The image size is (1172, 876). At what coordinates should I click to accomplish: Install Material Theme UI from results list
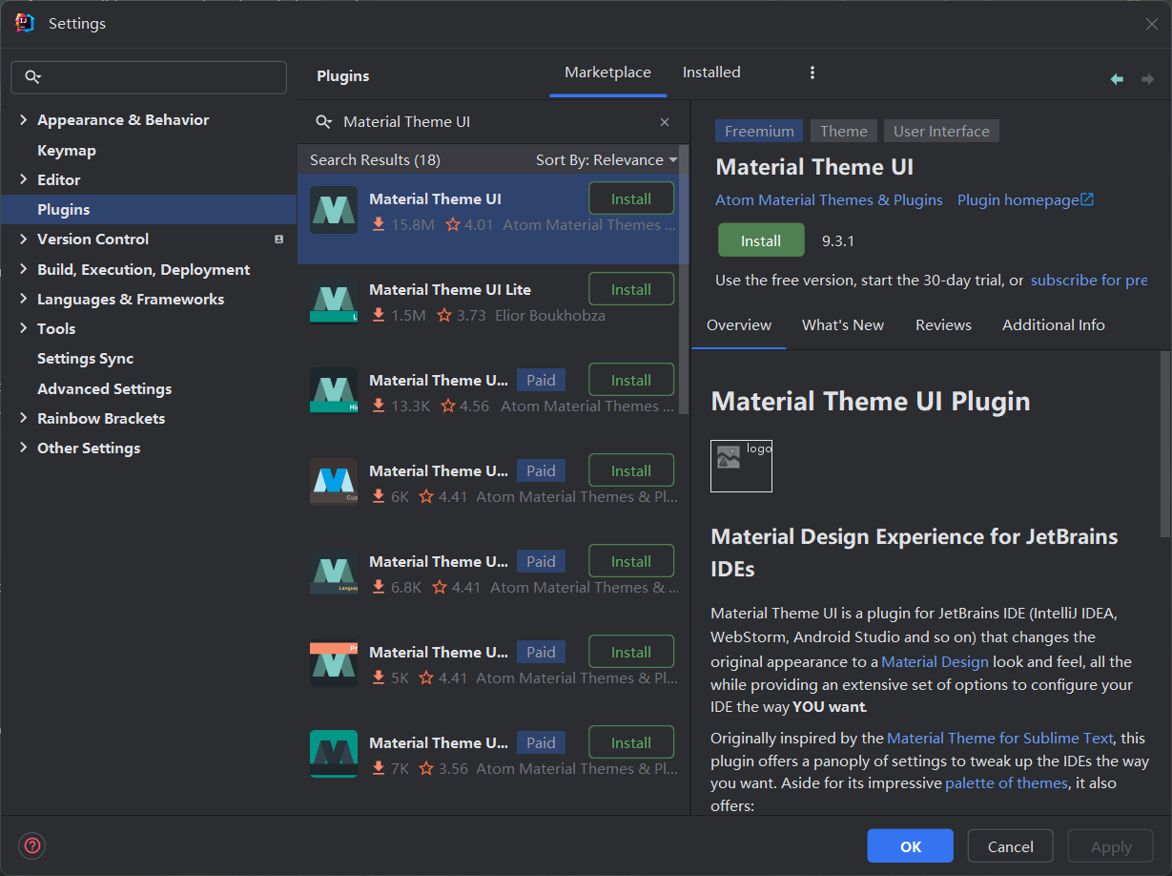(x=631, y=198)
